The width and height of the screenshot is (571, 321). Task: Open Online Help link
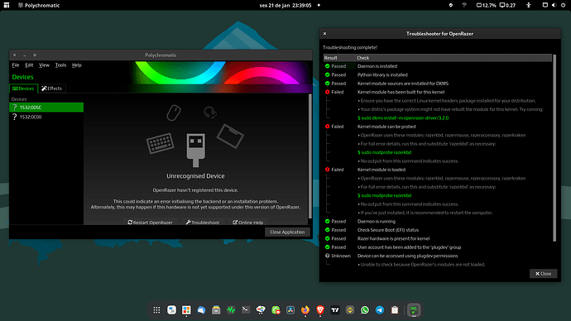point(248,222)
